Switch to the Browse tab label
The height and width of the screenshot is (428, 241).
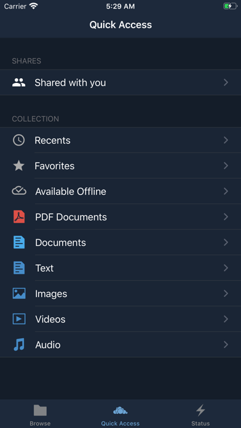point(40,424)
